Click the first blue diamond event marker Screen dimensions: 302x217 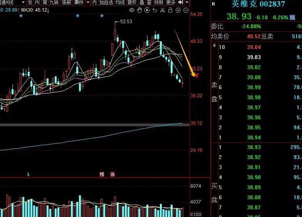21,16
